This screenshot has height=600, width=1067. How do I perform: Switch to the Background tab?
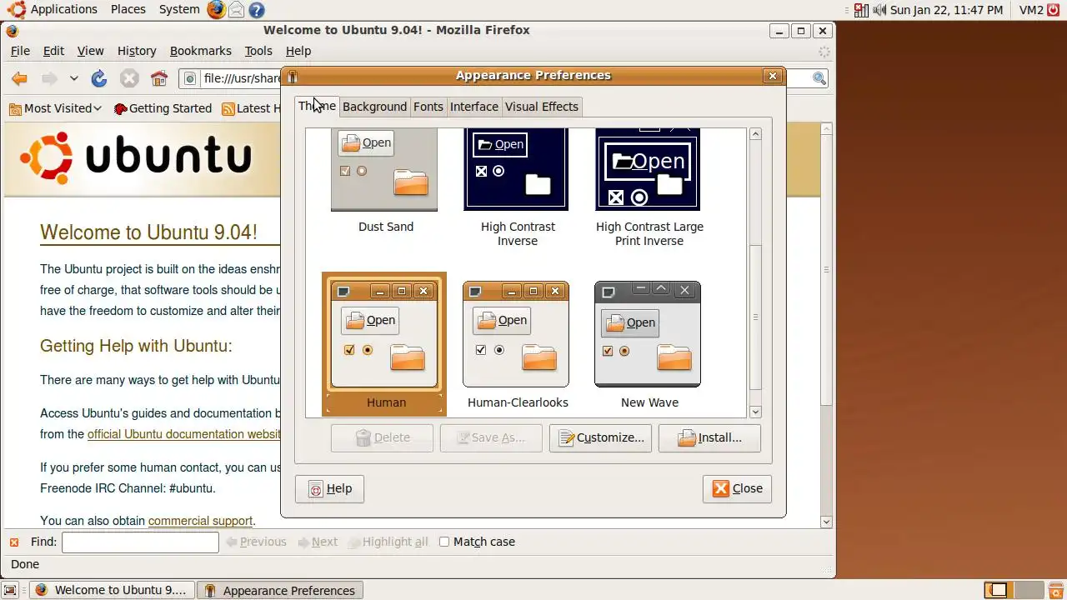tap(374, 107)
